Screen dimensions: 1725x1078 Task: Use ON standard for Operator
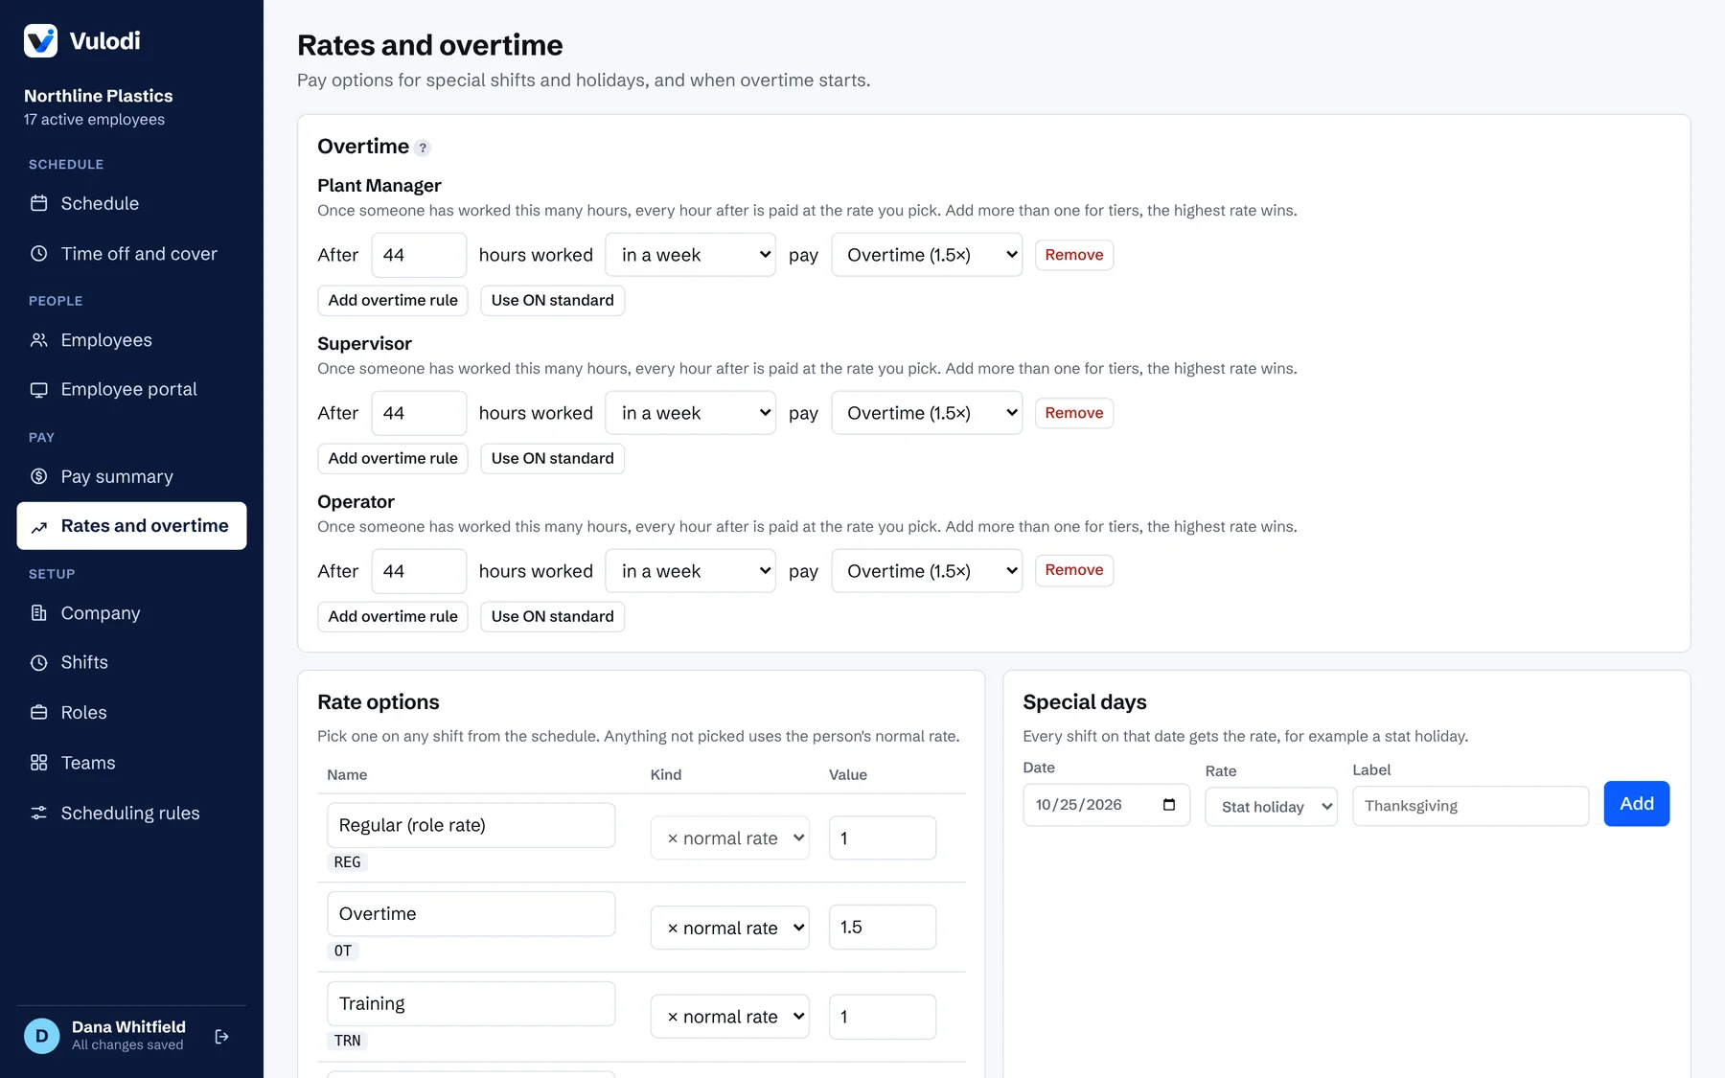point(553,616)
